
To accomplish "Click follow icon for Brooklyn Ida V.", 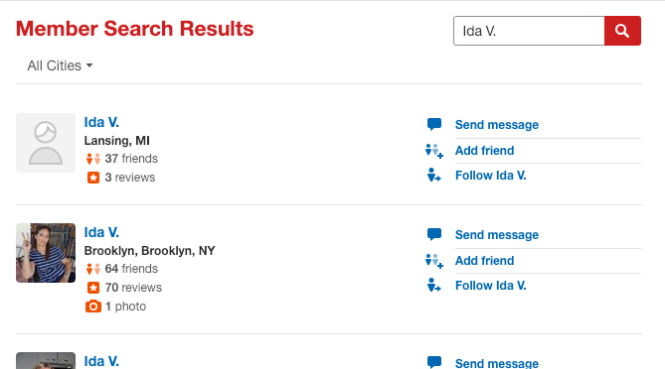I will coord(434,286).
